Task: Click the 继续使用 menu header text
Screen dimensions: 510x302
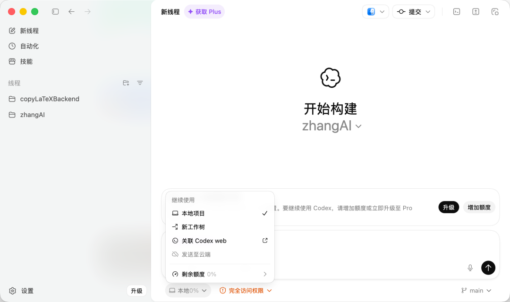Action: 183,200
